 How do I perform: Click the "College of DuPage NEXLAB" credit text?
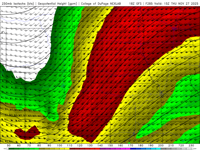pyautogui.click(x=101, y=3)
